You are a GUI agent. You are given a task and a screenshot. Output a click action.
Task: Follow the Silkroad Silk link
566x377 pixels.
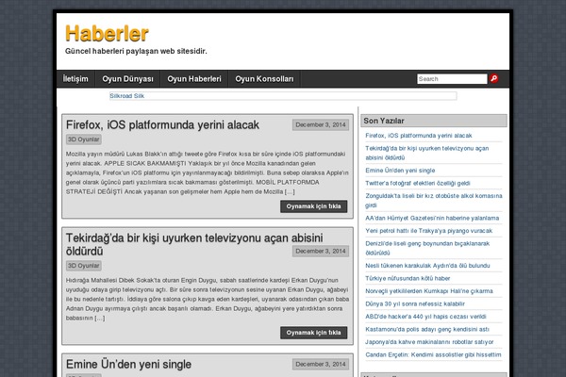tap(127, 96)
